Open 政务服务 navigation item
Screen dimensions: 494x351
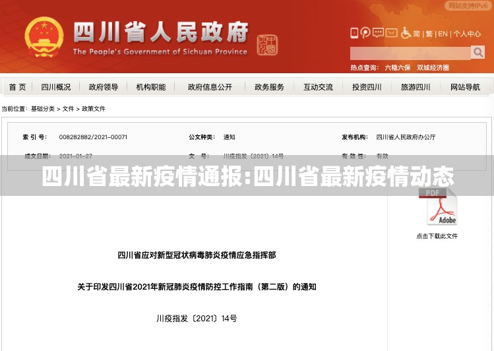[x=269, y=87]
